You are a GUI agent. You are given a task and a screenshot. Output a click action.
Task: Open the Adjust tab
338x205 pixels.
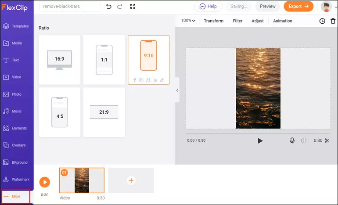258,21
